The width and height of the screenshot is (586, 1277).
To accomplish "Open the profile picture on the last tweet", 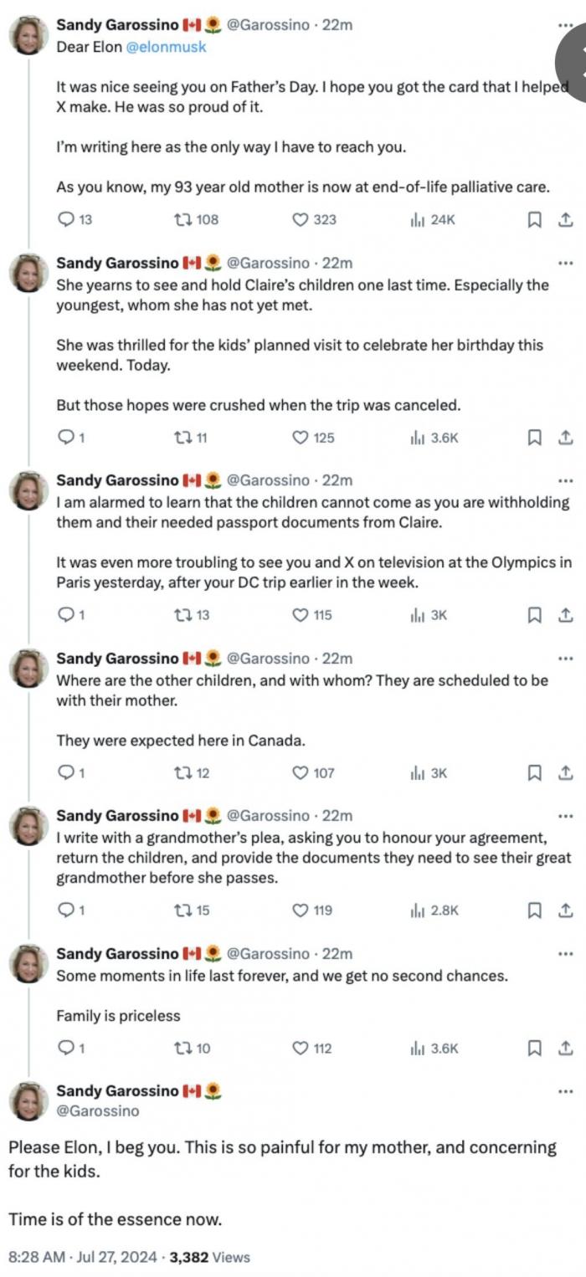I will pyautogui.click(x=28, y=1101).
